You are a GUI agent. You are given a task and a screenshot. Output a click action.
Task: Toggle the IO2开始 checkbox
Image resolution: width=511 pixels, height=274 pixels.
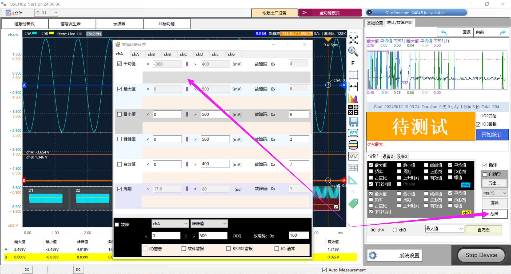point(478,116)
